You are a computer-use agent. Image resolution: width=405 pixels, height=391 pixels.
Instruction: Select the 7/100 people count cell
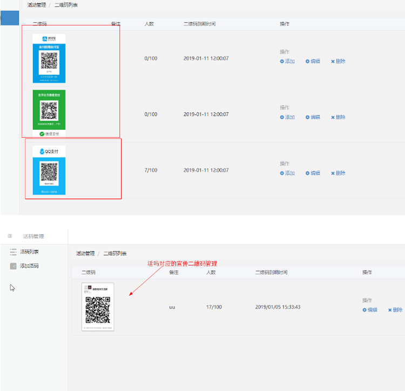[x=151, y=170]
